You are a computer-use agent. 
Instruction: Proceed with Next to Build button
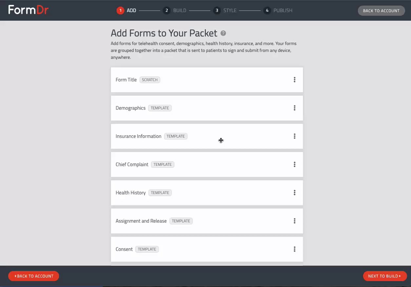click(x=384, y=276)
